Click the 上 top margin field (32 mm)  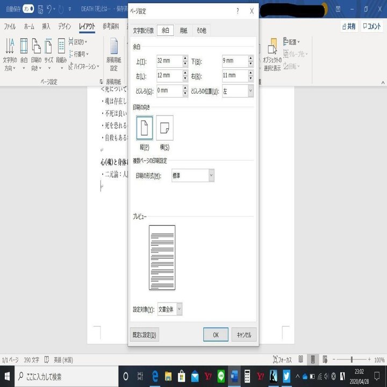coord(169,61)
